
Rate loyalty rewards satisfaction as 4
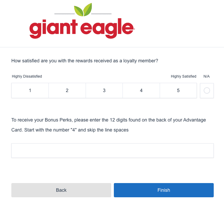[141, 90]
